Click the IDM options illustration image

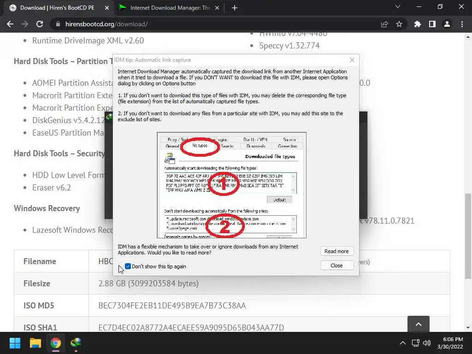coord(231,185)
